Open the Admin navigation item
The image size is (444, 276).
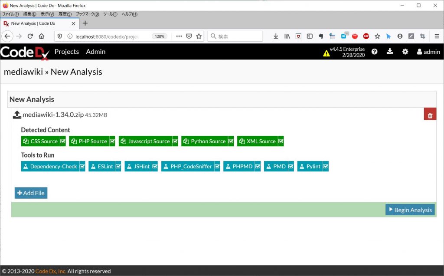[96, 52]
